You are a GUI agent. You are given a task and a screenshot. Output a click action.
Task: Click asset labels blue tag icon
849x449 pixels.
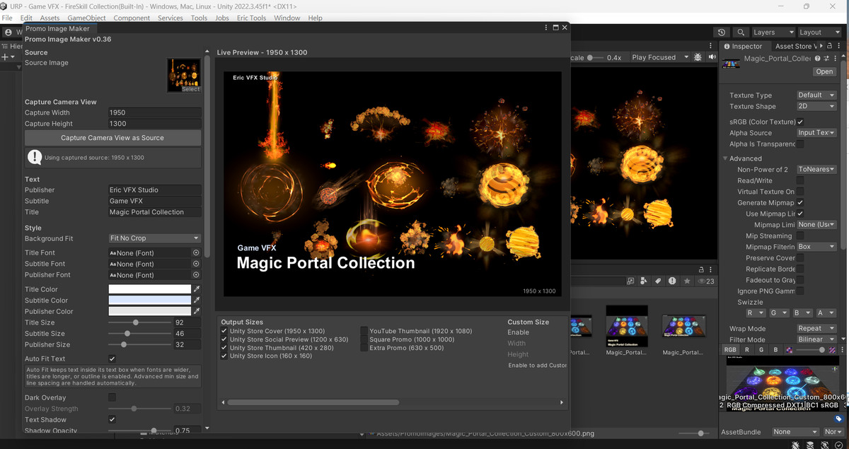839,419
